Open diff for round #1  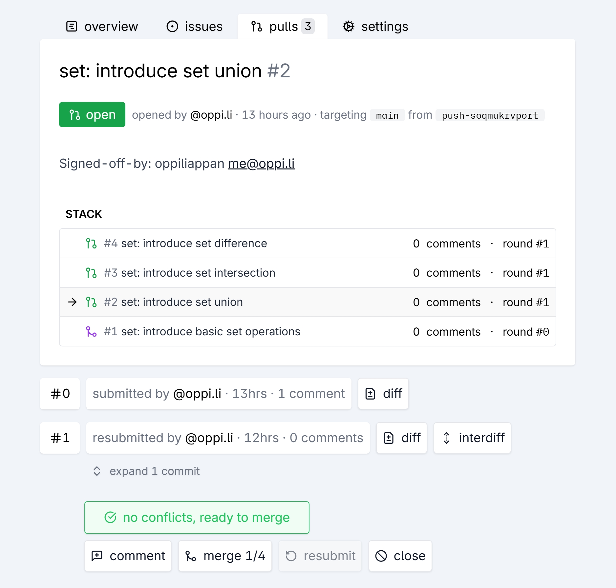[402, 438]
